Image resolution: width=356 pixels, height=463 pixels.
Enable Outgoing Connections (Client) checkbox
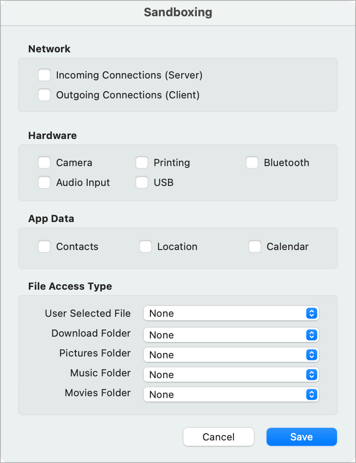point(44,95)
